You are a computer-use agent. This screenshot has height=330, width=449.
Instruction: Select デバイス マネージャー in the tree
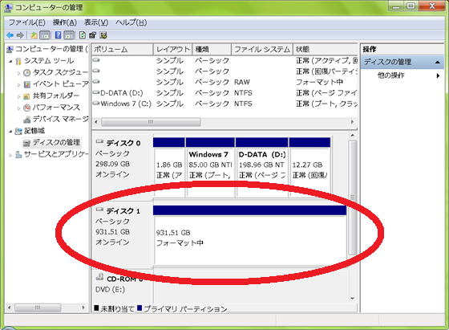pos(56,119)
